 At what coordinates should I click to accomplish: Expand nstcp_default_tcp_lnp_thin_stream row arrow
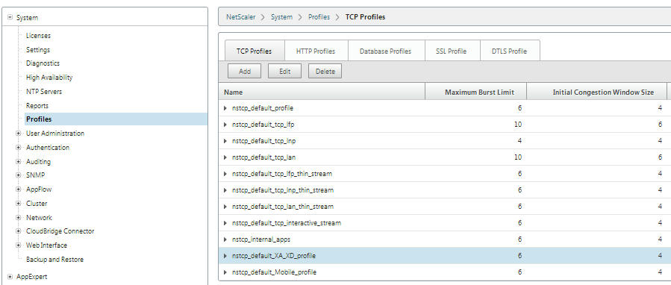click(225, 190)
